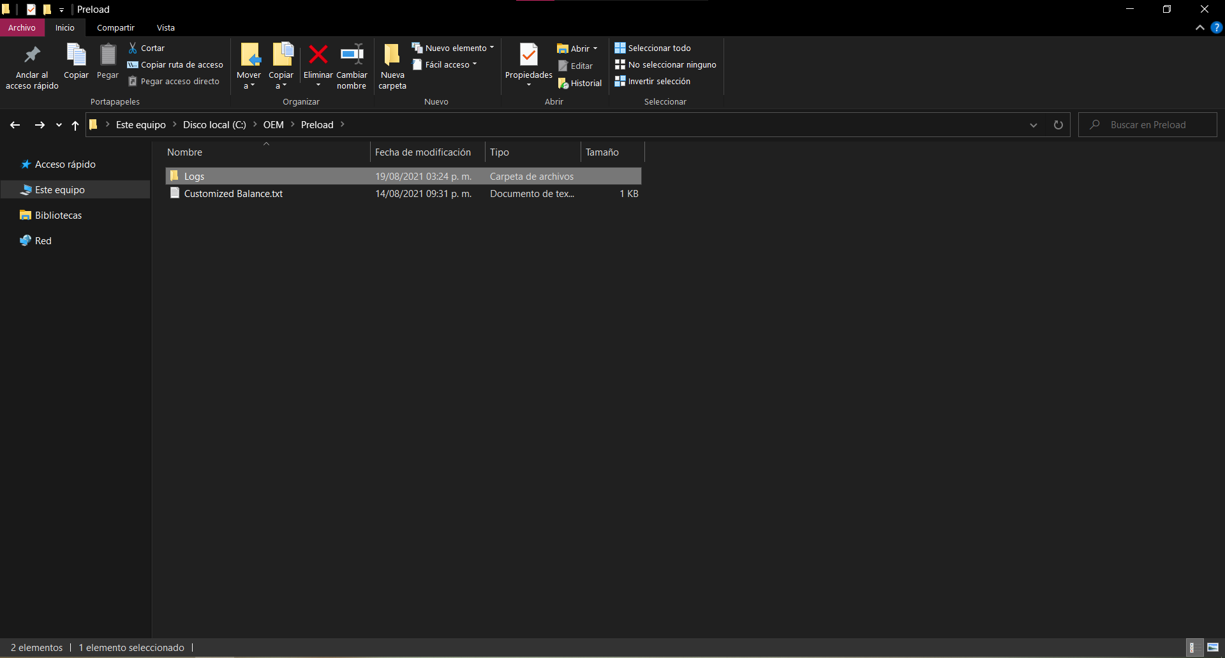The height and width of the screenshot is (658, 1225).
Task: Click Copiar ruta de acceso
Action: point(175,64)
